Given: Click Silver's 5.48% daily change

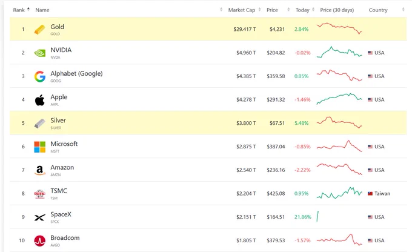Looking at the screenshot, I should pyautogui.click(x=301, y=123).
